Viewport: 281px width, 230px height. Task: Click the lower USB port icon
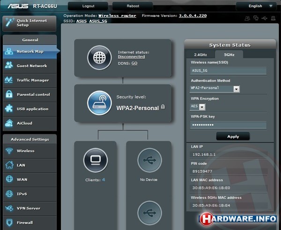point(150,213)
